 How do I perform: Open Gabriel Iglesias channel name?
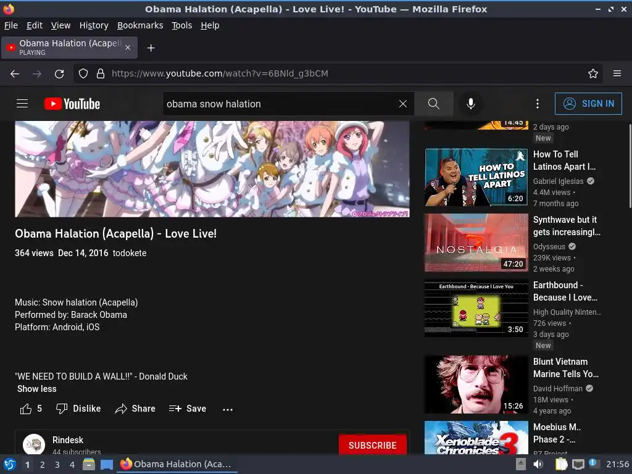(x=558, y=181)
